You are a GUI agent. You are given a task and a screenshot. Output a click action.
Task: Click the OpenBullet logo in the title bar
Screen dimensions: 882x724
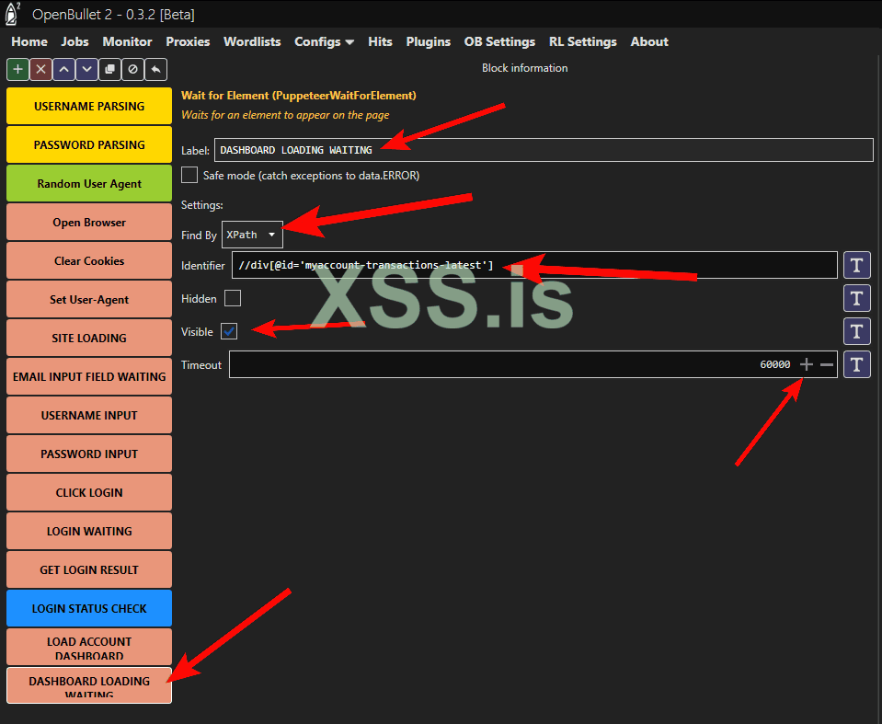12,14
